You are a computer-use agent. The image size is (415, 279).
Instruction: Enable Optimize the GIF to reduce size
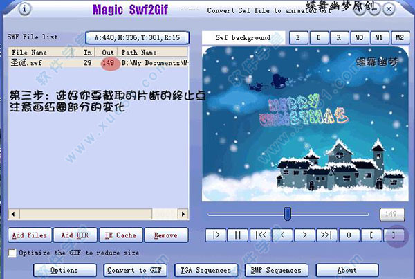click(x=12, y=253)
